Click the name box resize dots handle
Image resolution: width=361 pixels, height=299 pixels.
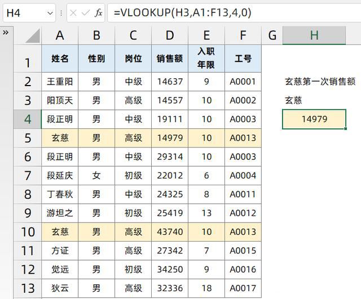click(61, 12)
